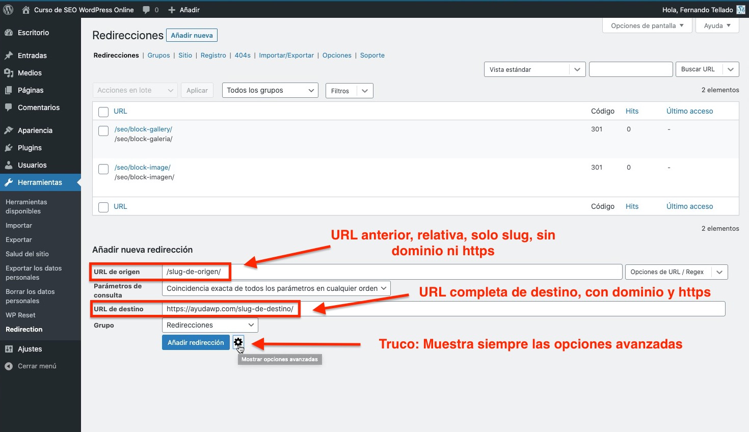The width and height of the screenshot is (749, 432).
Task: Open Apariencia brush icon menu
Action: click(9, 130)
